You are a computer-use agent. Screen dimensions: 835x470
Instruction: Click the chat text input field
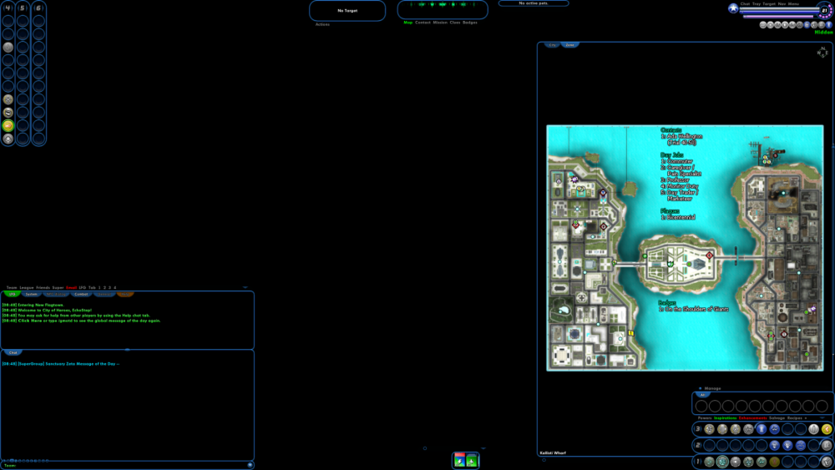(125, 465)
